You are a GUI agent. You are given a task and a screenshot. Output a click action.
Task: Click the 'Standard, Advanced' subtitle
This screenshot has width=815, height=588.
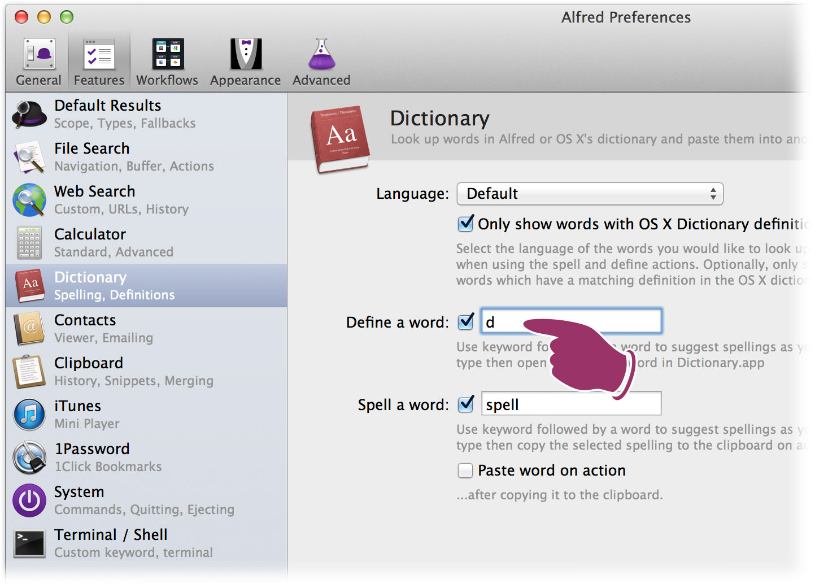point(114,252)
